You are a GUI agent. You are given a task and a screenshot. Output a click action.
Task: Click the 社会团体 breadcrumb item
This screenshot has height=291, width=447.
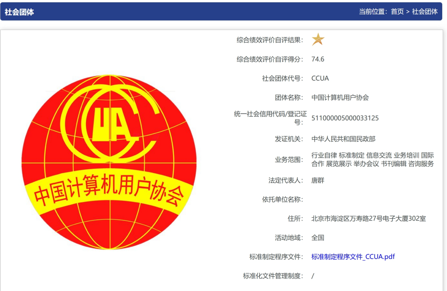pos(425,11)
